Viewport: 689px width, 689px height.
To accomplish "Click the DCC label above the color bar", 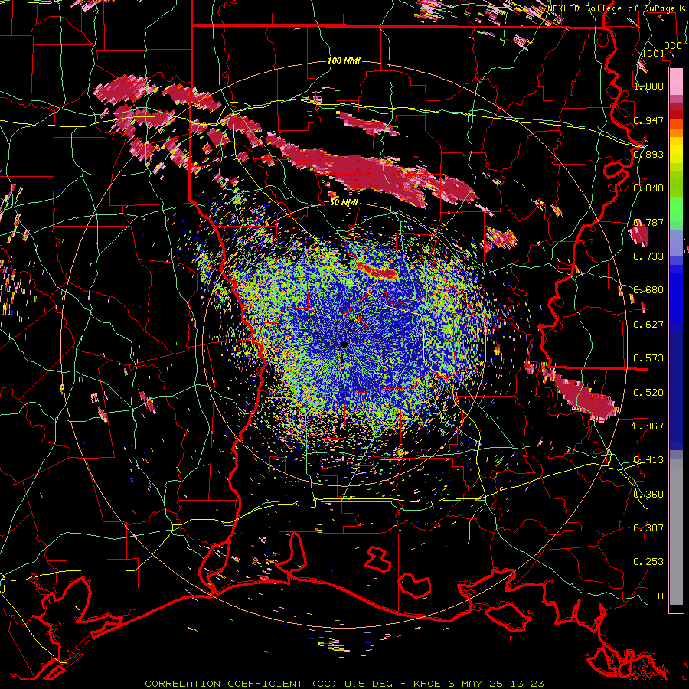I will pos(672,46).
